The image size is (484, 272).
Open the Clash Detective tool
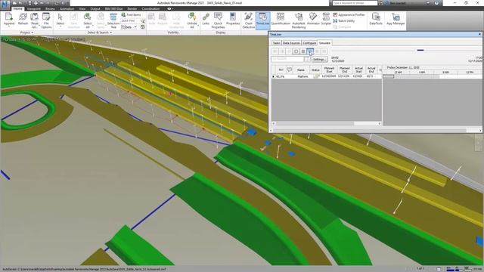point(249,20)
